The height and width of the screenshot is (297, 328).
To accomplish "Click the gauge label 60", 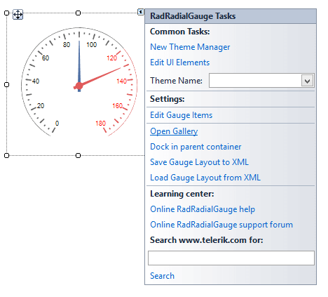I will click(x=46, y=58).
